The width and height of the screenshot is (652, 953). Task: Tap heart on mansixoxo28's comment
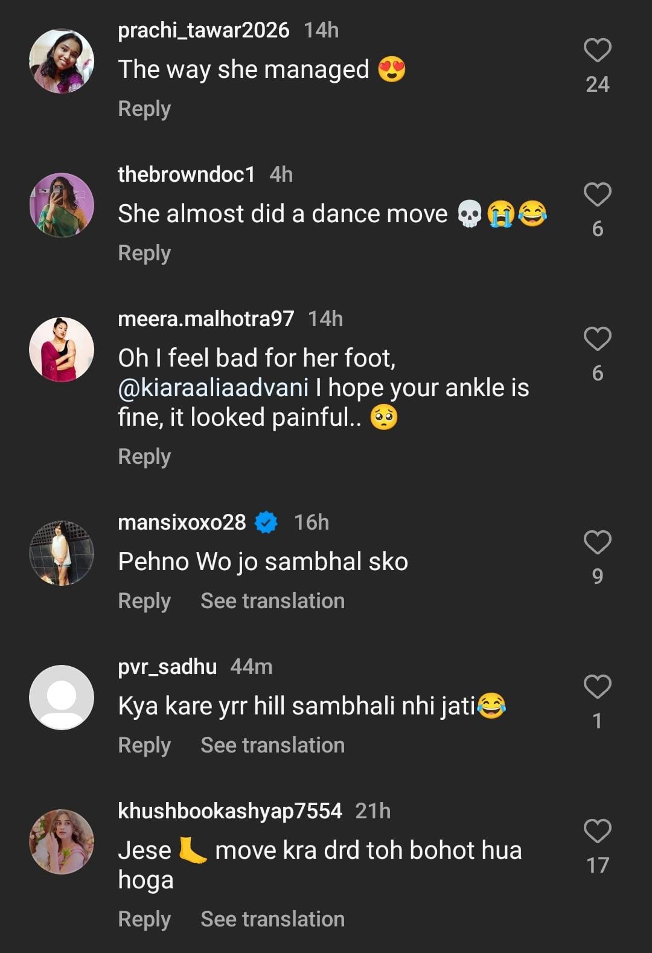click(x=597, y=542)
